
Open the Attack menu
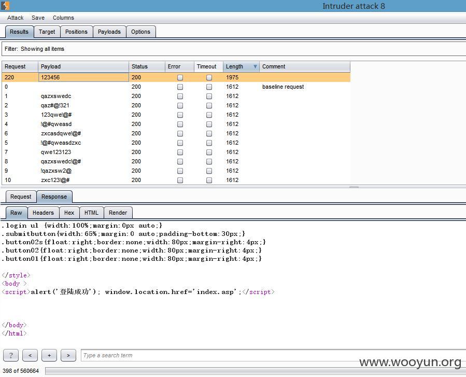pyautogui.click(x=15, y=18)
